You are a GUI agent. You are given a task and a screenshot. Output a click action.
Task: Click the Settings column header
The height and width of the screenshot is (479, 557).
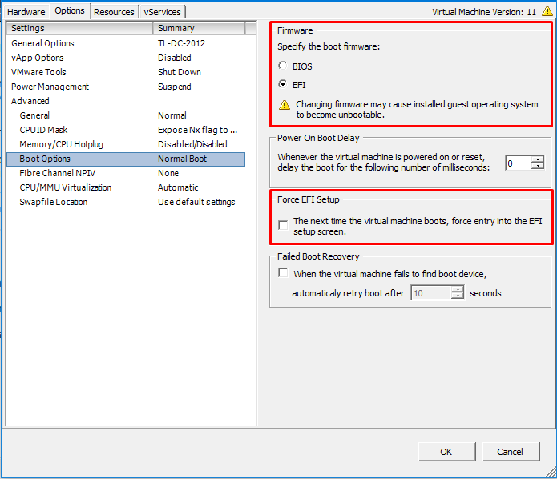pos(79,28)
